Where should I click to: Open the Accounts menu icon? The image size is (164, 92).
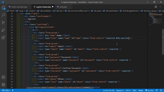pos(3,77)
